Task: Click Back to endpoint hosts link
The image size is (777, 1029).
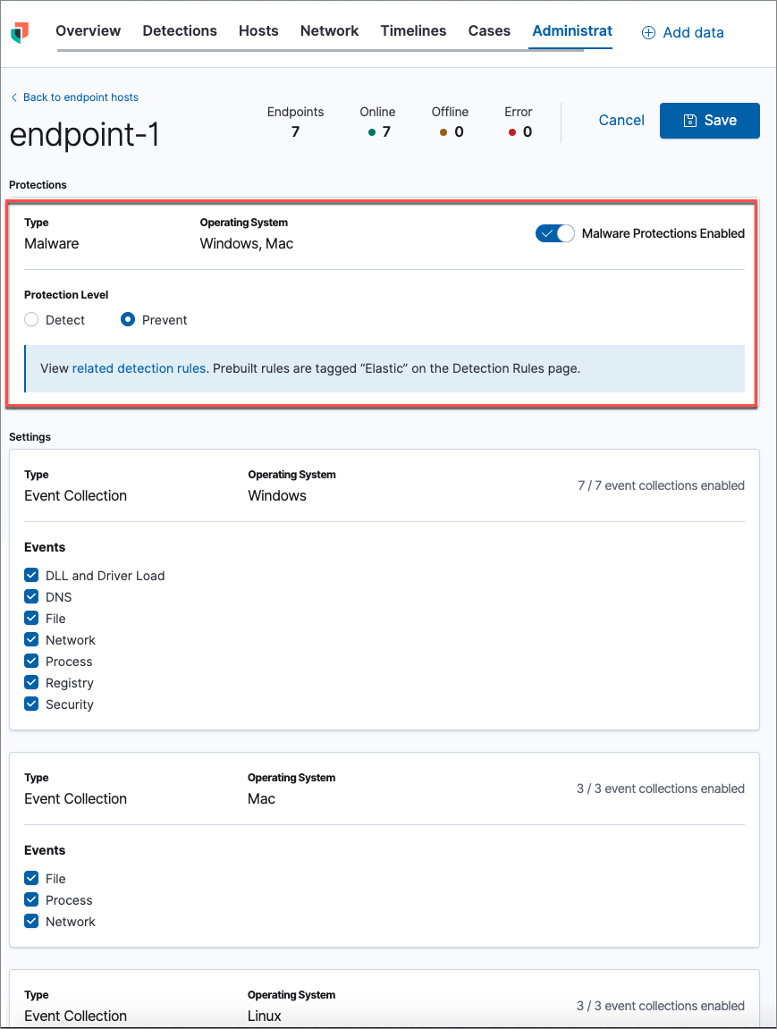Action: 80,97
